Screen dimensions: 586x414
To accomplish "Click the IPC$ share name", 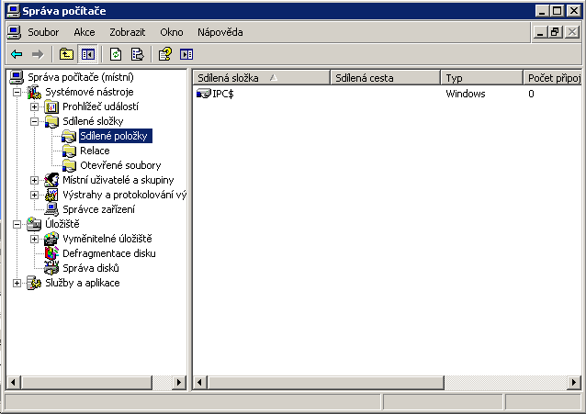I will click(x=223, y=94).
